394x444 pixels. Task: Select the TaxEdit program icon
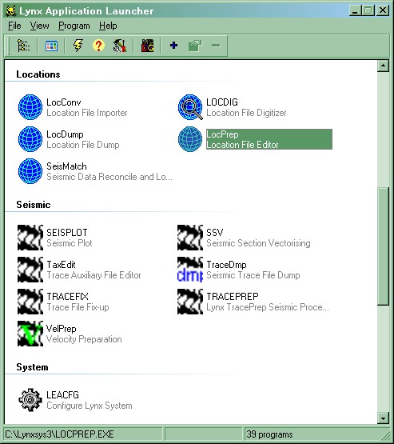30,270
